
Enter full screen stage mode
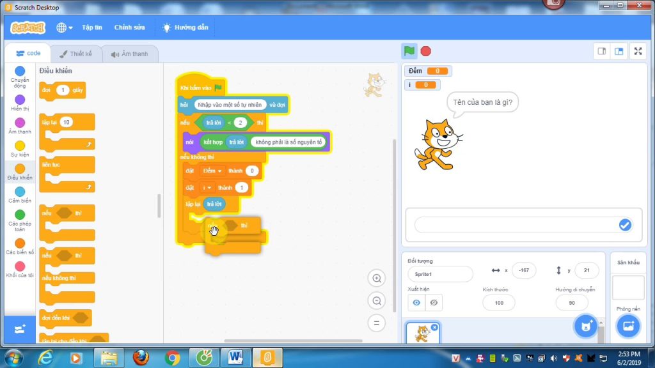click(x=638, y=51)
